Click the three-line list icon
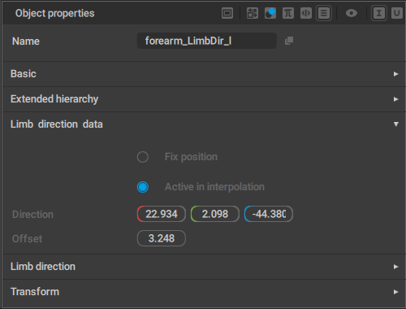 324,13
